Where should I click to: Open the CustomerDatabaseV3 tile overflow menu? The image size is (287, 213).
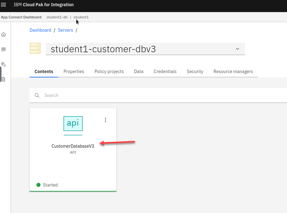106,120
